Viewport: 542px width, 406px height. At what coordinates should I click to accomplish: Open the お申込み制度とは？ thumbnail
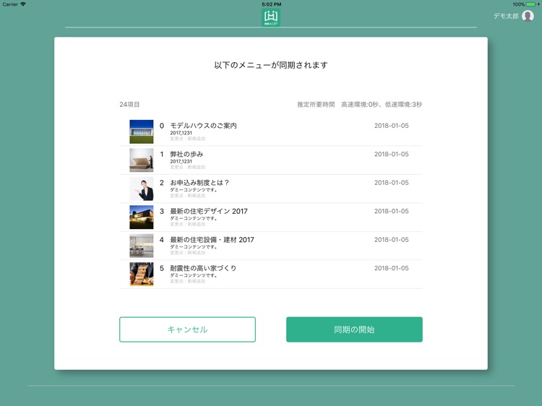click(142, 189)
